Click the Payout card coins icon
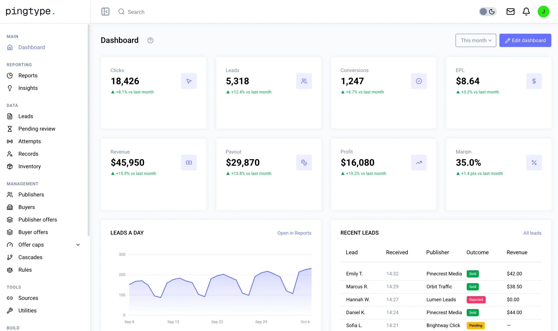This screenshot has height=331, width=558. (x=304, y=162)
